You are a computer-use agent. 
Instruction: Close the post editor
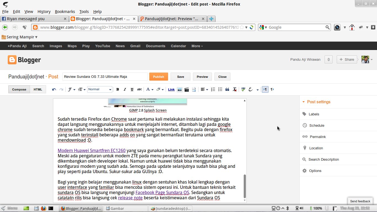(222, 77)
